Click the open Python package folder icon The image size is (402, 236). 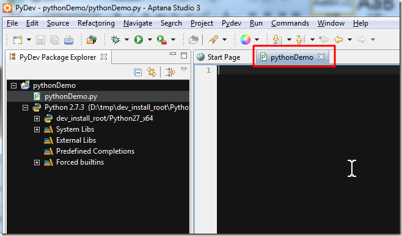[x=92, y=40]
